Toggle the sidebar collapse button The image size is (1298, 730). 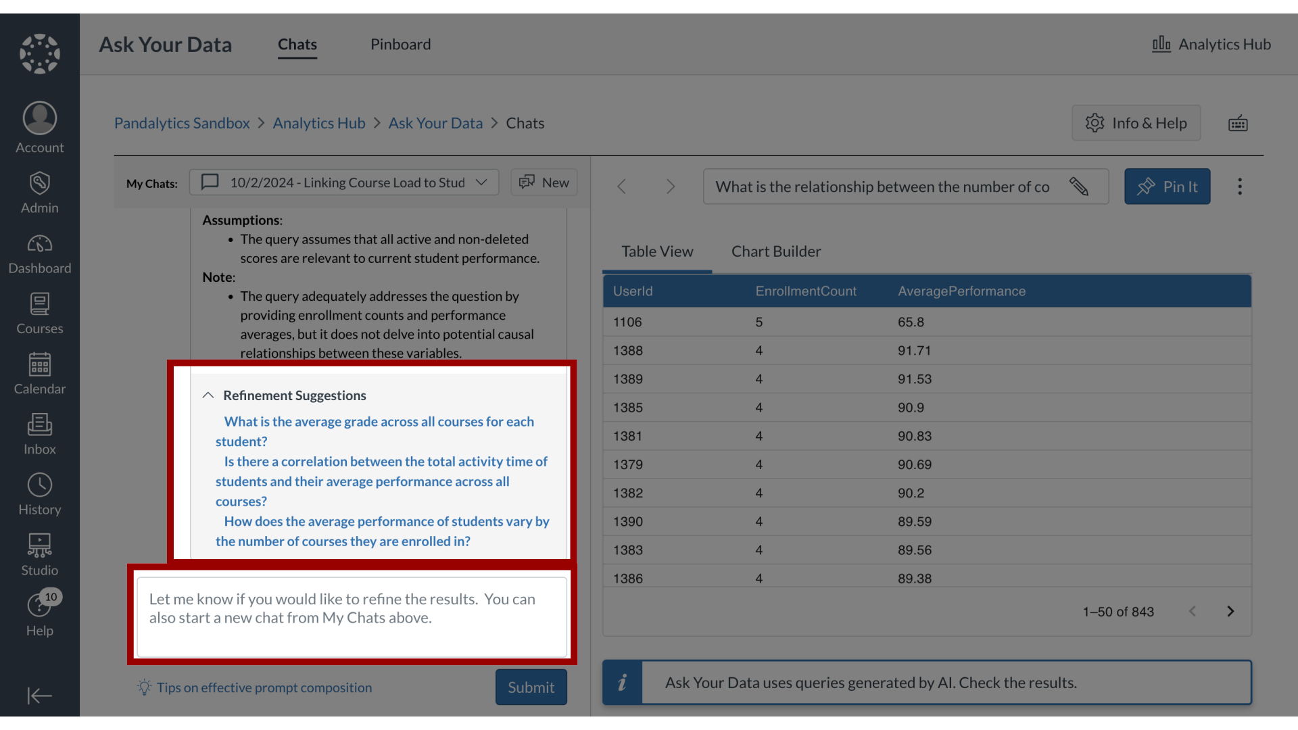click(39, 696)
